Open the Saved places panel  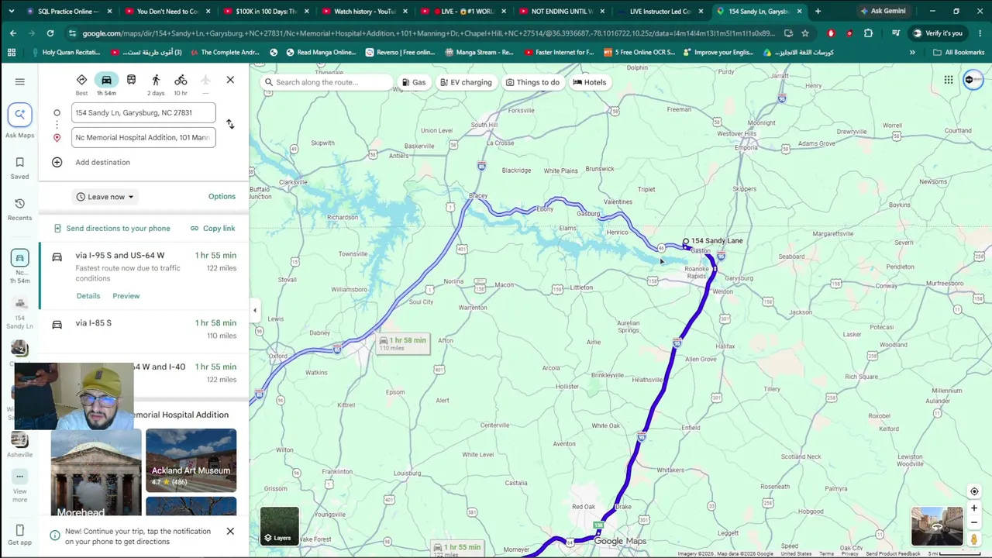coord(20,168)
